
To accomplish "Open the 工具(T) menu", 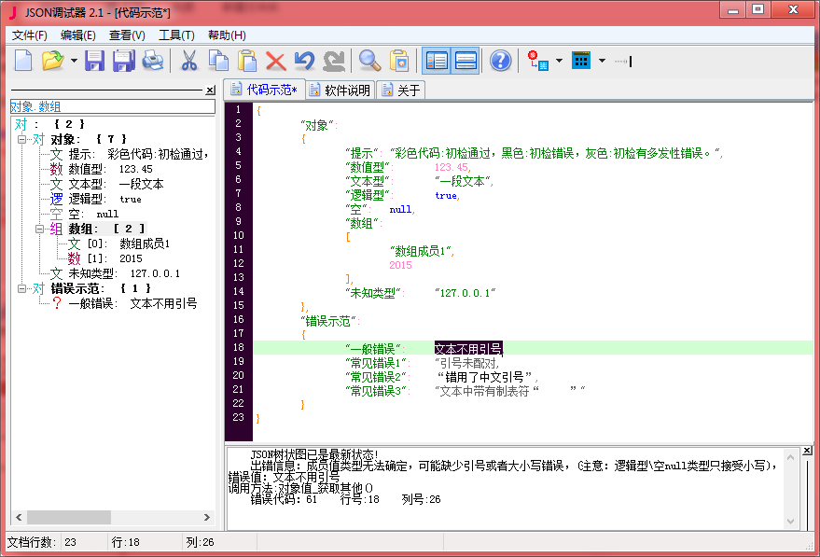I will click(x=176, y=35).
